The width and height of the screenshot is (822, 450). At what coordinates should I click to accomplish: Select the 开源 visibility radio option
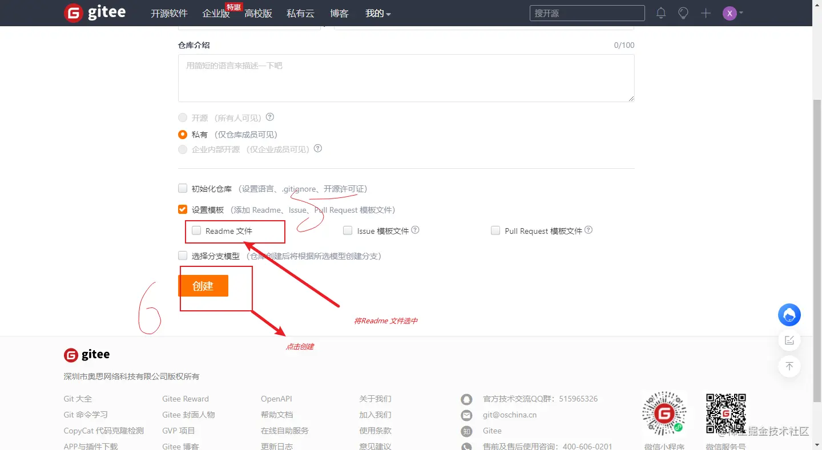tap(183, 117)
